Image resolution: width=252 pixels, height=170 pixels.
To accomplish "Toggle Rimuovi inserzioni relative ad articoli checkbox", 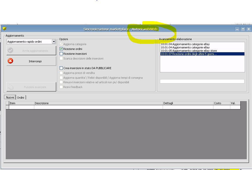I will pyautogui.click(x=61, y=82).
